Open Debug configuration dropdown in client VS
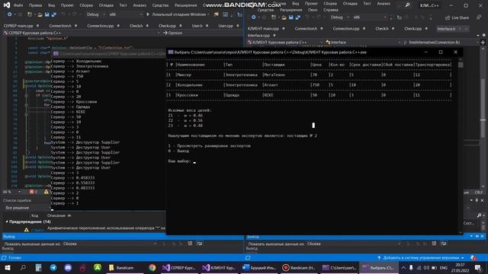 [x=339, y=18]
